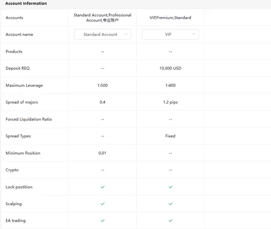Click the VIP,Premium,Standard accounts cell
This screenshot has width=271, height=229.
click(170, 18)
